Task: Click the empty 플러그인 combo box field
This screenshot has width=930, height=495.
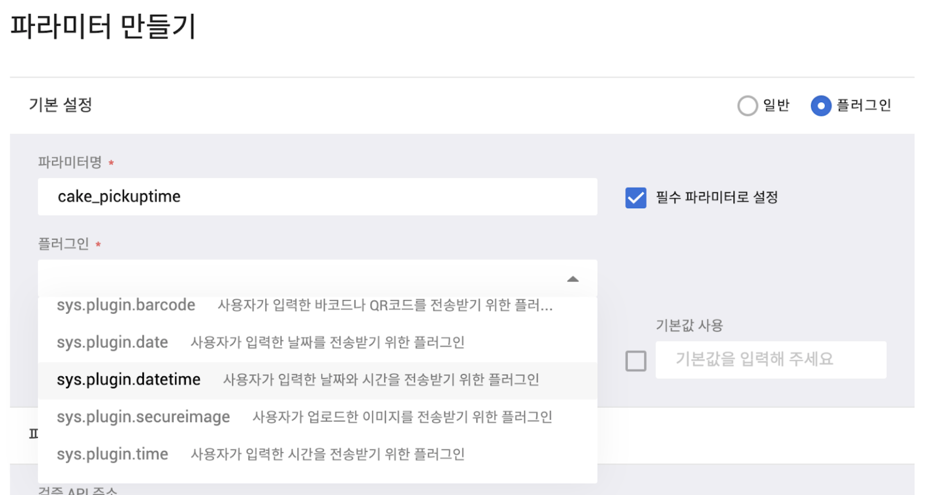Action: click(x=298, y=278)
